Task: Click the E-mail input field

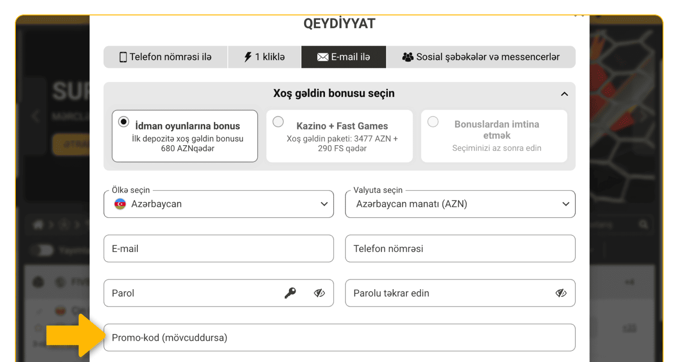Action: 218,248
